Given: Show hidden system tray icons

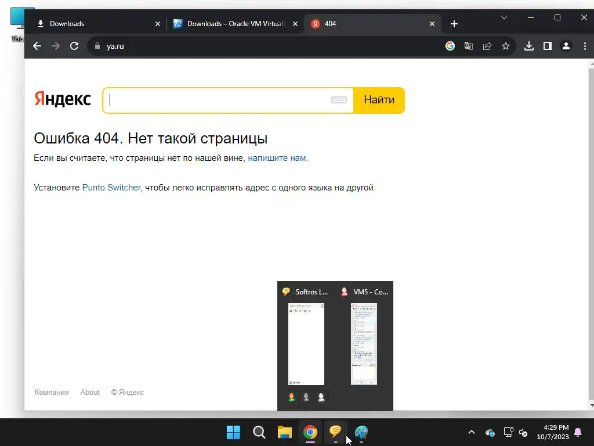Looking at the screenshot, I should click(x=471, y=432).
